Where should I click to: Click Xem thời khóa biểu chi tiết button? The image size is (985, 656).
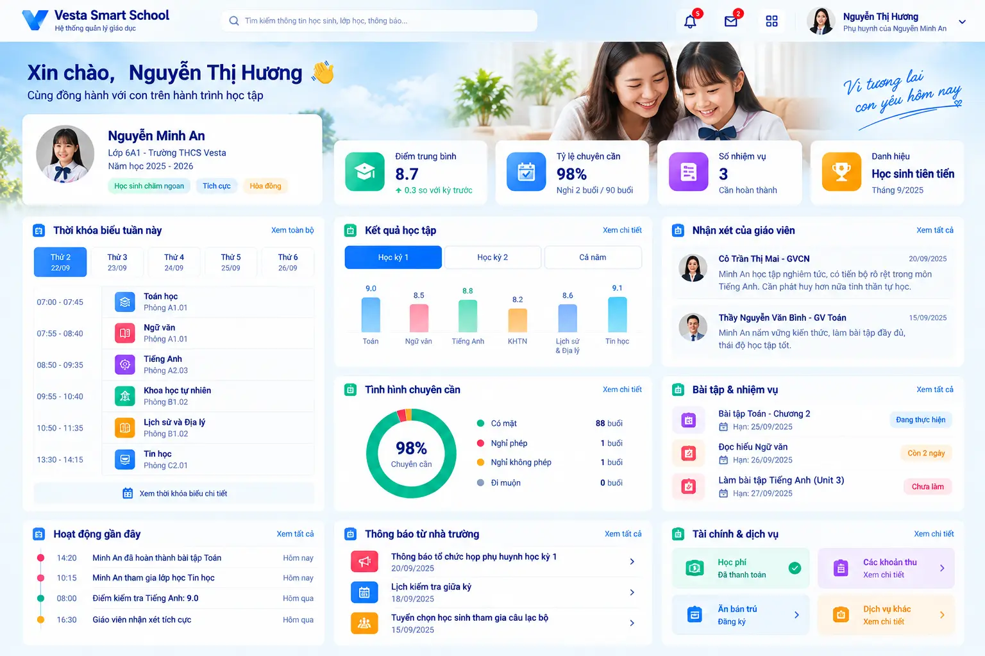point(174,493)
